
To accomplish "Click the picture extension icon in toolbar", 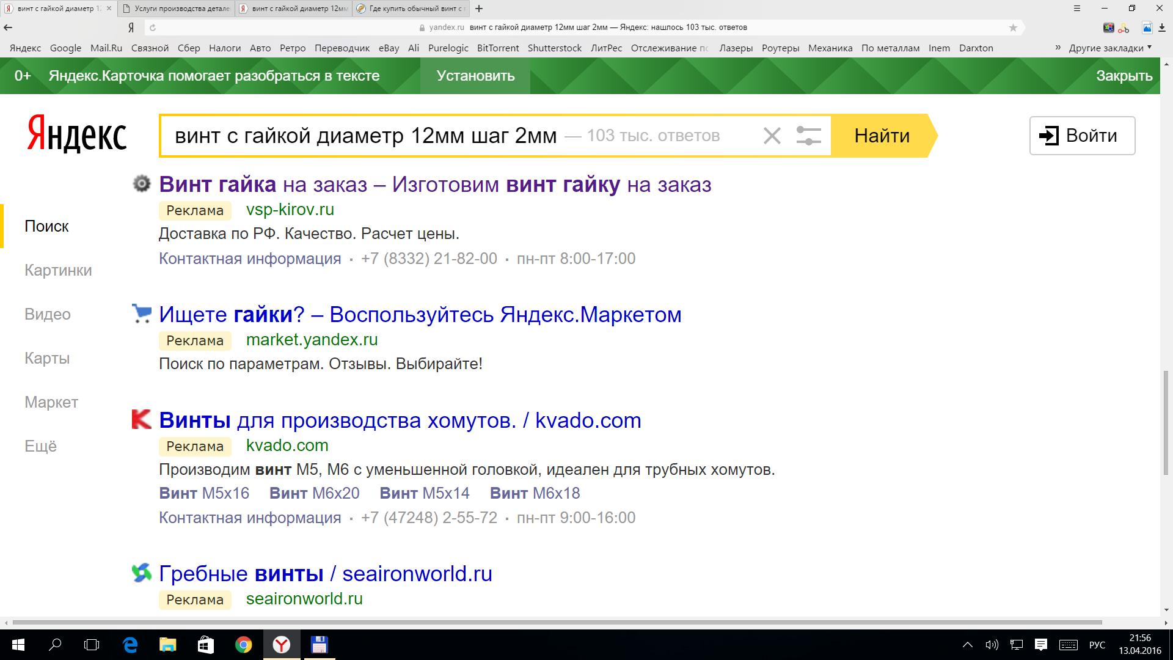I will [1147, 28].
